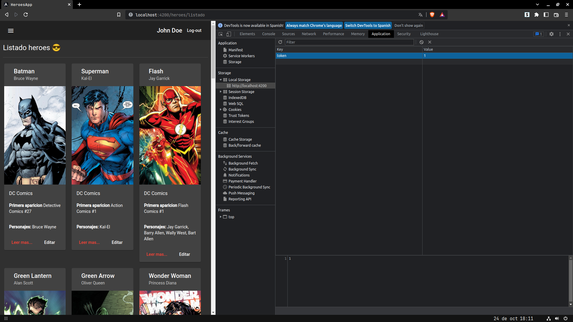Click Always match Chrome's language
The image size is (573, 322).
(314, 26)
